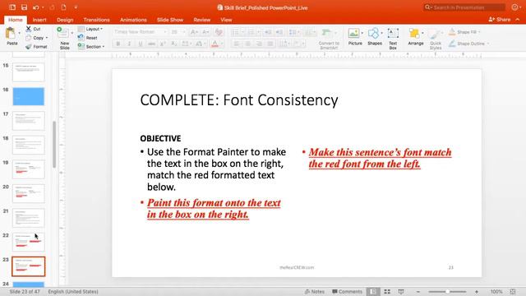
Task: Click English (United States) language indicator
Action: [x=73, y=292]
